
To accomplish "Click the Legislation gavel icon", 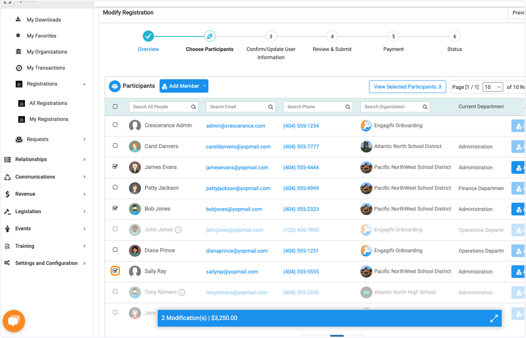I will pyautogui.click(x=7, y=211).
